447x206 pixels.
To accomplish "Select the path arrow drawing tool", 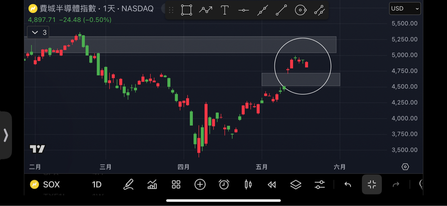I will pyautogui.click(x=206, y=10).
